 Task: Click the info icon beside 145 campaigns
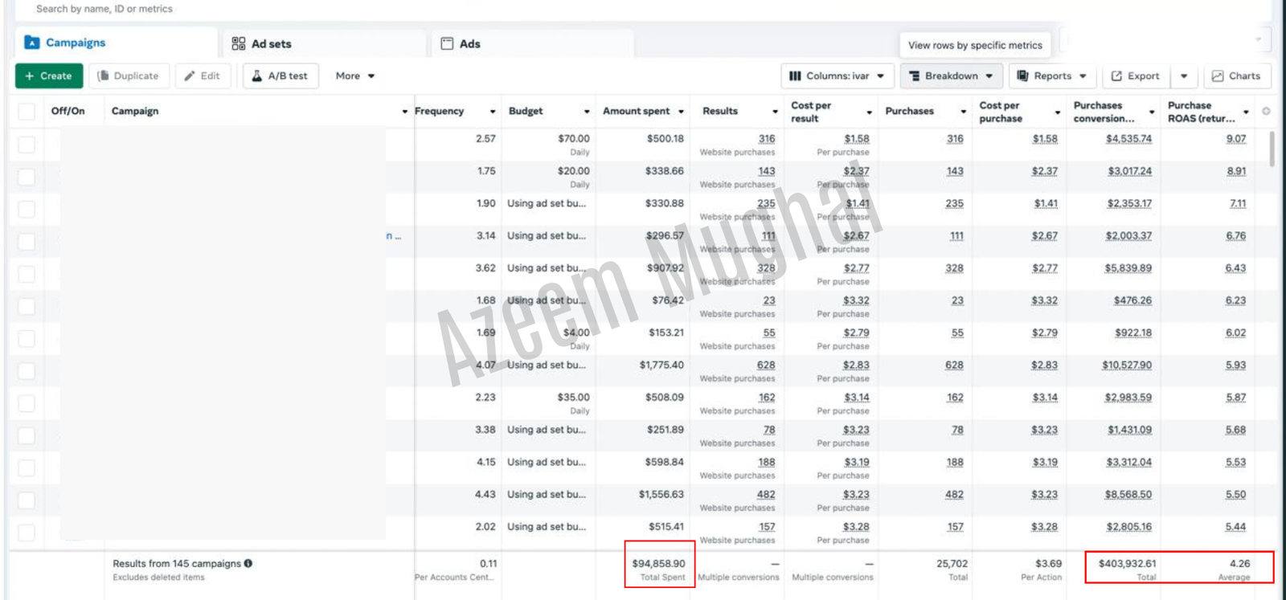pyautogui.click(x=248, y=563)
